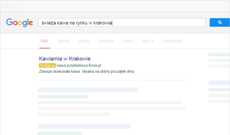230x135 pixels.
Task: Open the placeholder tab with dropdown arrow
Action: tap(147, 41)
